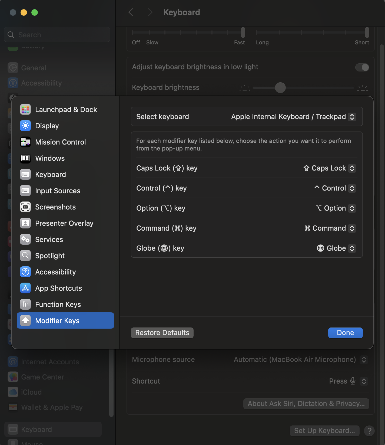The height and width of the screenshot is (445, 385).
Task: Click the delay until repeat slider handle
Action: point(367,32)
